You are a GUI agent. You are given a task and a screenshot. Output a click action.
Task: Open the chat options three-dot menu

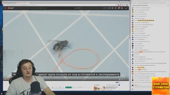(x=168, y=5)
